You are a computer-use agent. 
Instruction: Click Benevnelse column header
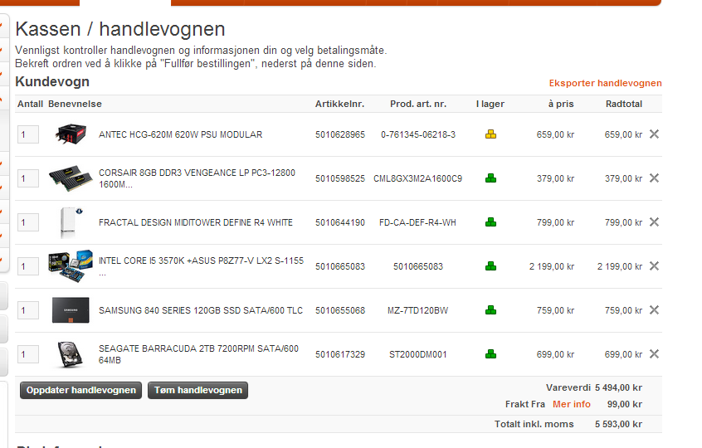pyautogui.click(x=75, y=104)
